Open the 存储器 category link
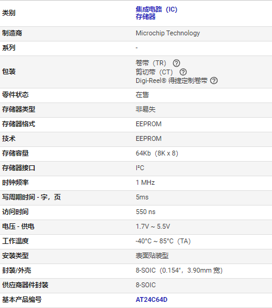The image size is (272, 308). tap(145, 16)
